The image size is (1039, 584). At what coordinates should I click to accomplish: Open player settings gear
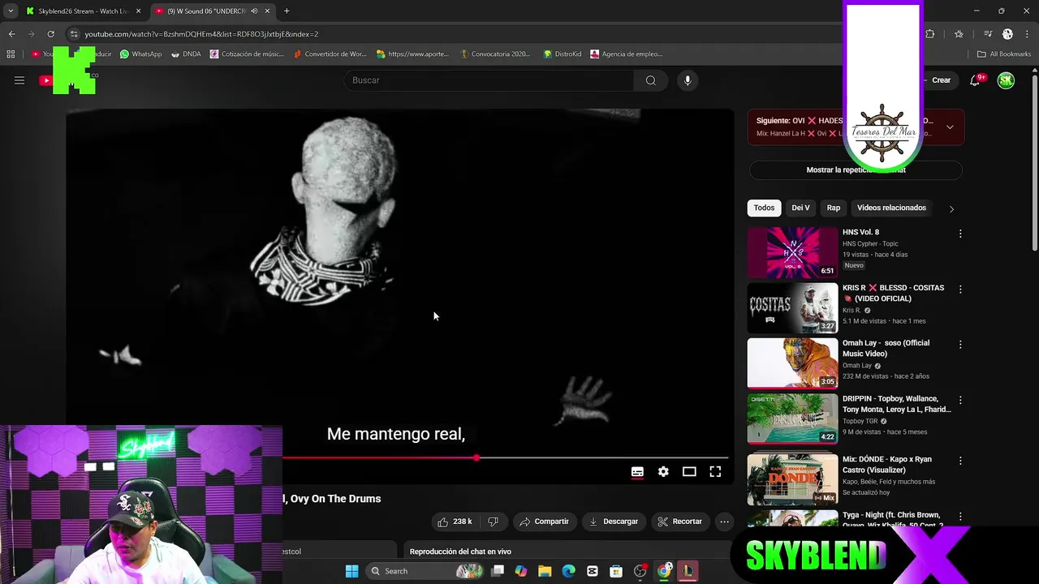tap(663, 472)
